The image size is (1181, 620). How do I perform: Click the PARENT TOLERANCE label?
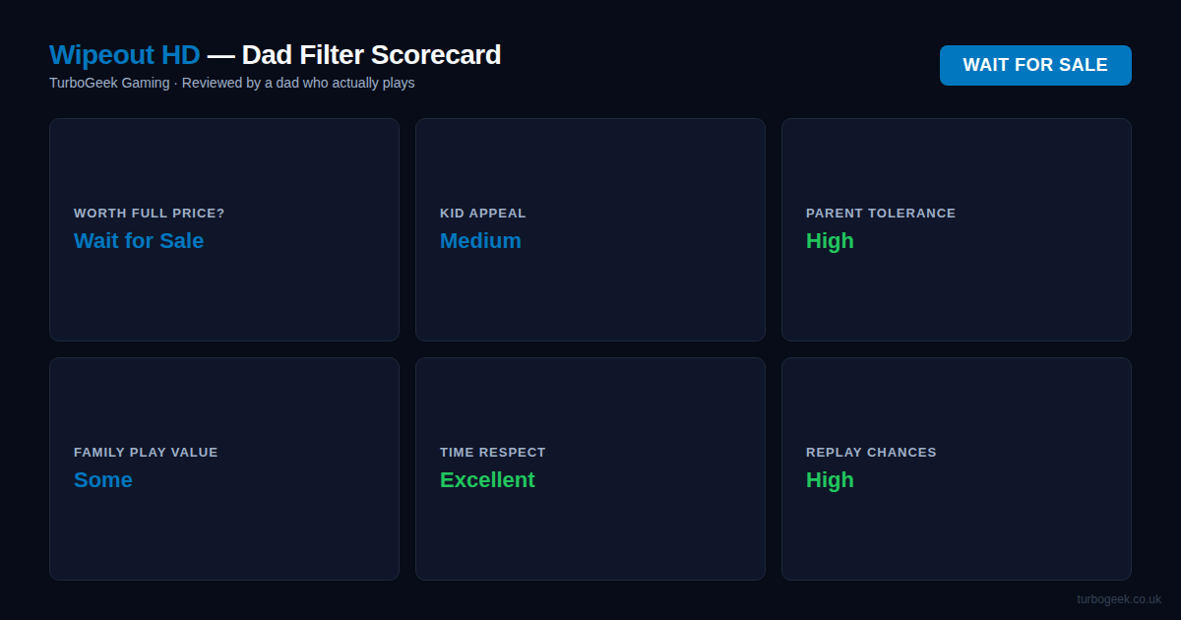point(881,214)
